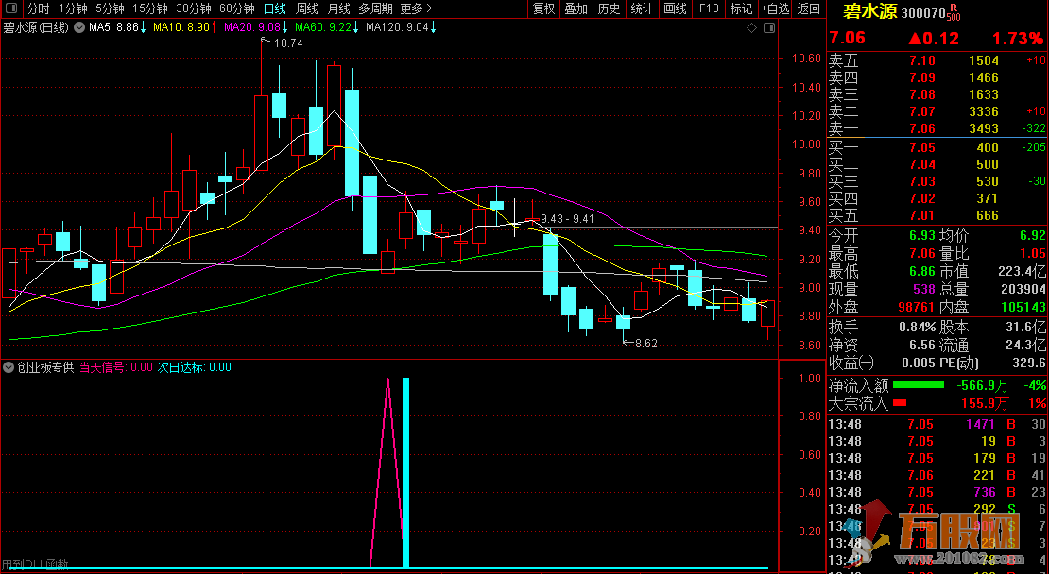Select the 日线 daily chart tab
Viewport: 1049px width, 574px height.
click(275, 8)
